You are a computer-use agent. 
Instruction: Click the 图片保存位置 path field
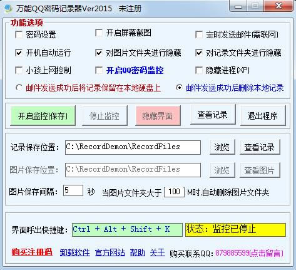pyautogui.click(x=133, y=170)
